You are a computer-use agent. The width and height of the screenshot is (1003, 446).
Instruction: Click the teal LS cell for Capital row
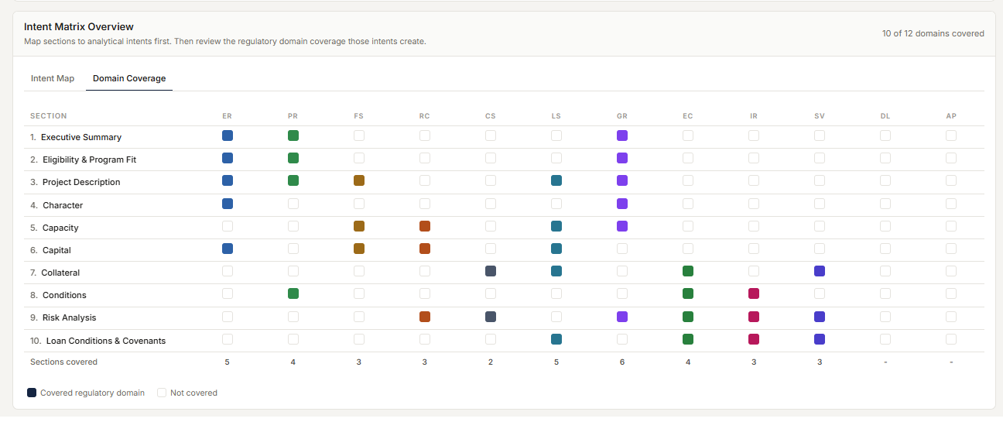pyautogui.click(x=556, y=249)
